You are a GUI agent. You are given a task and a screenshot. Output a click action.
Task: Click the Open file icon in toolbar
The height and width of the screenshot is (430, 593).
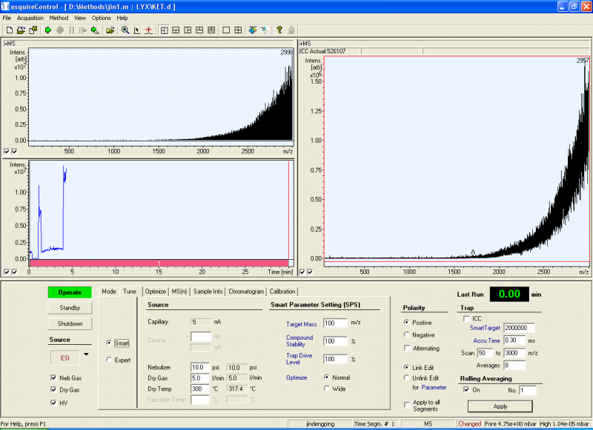coord(21,30)
